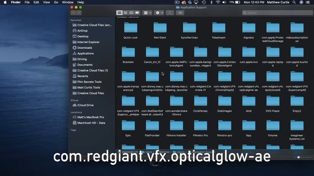
Task: Select the dmd folder
Action: pyautogui.click(x=249, y=101)
